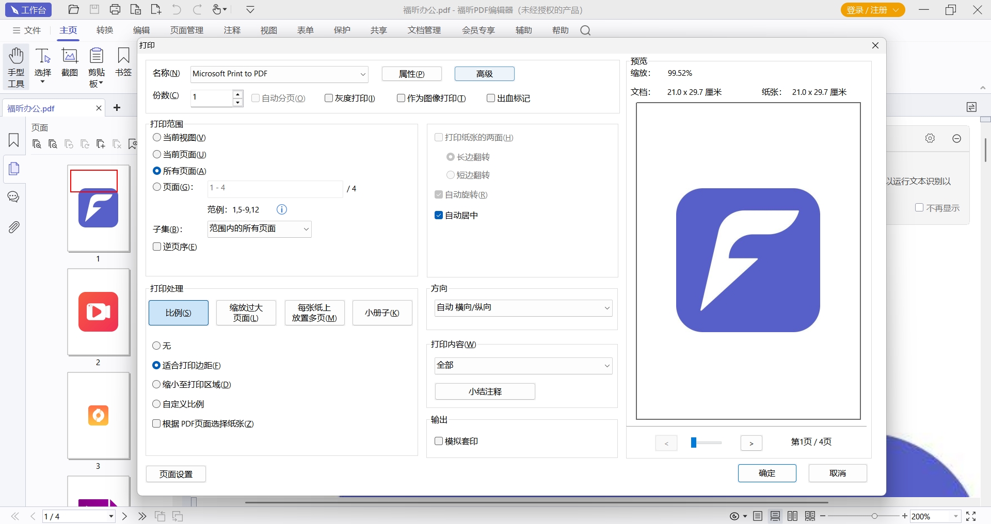Click the Print icon in title bar
This screenshot has height=524, width=991.
(x=115, y=9)
